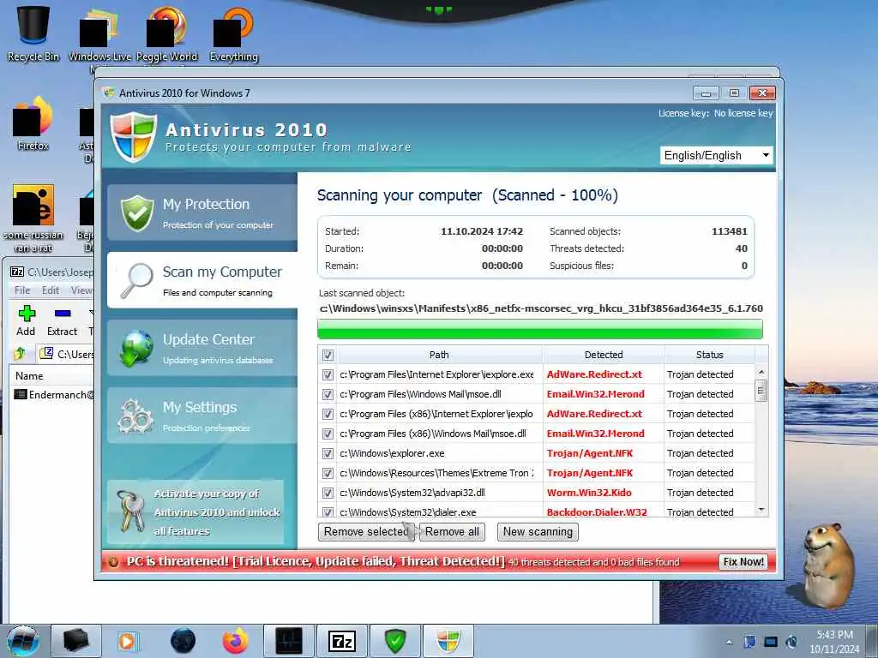This screenshot has height=658, width=878.
Task: Click Remove selected button
Action: (x=366, y=531)
